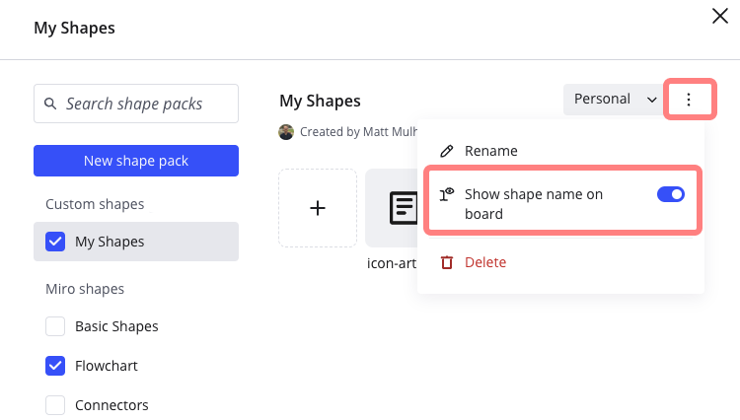This screenshot has height=420, width=740.
Task: Click the plus icon to add shape
Action: coord(317,208)
